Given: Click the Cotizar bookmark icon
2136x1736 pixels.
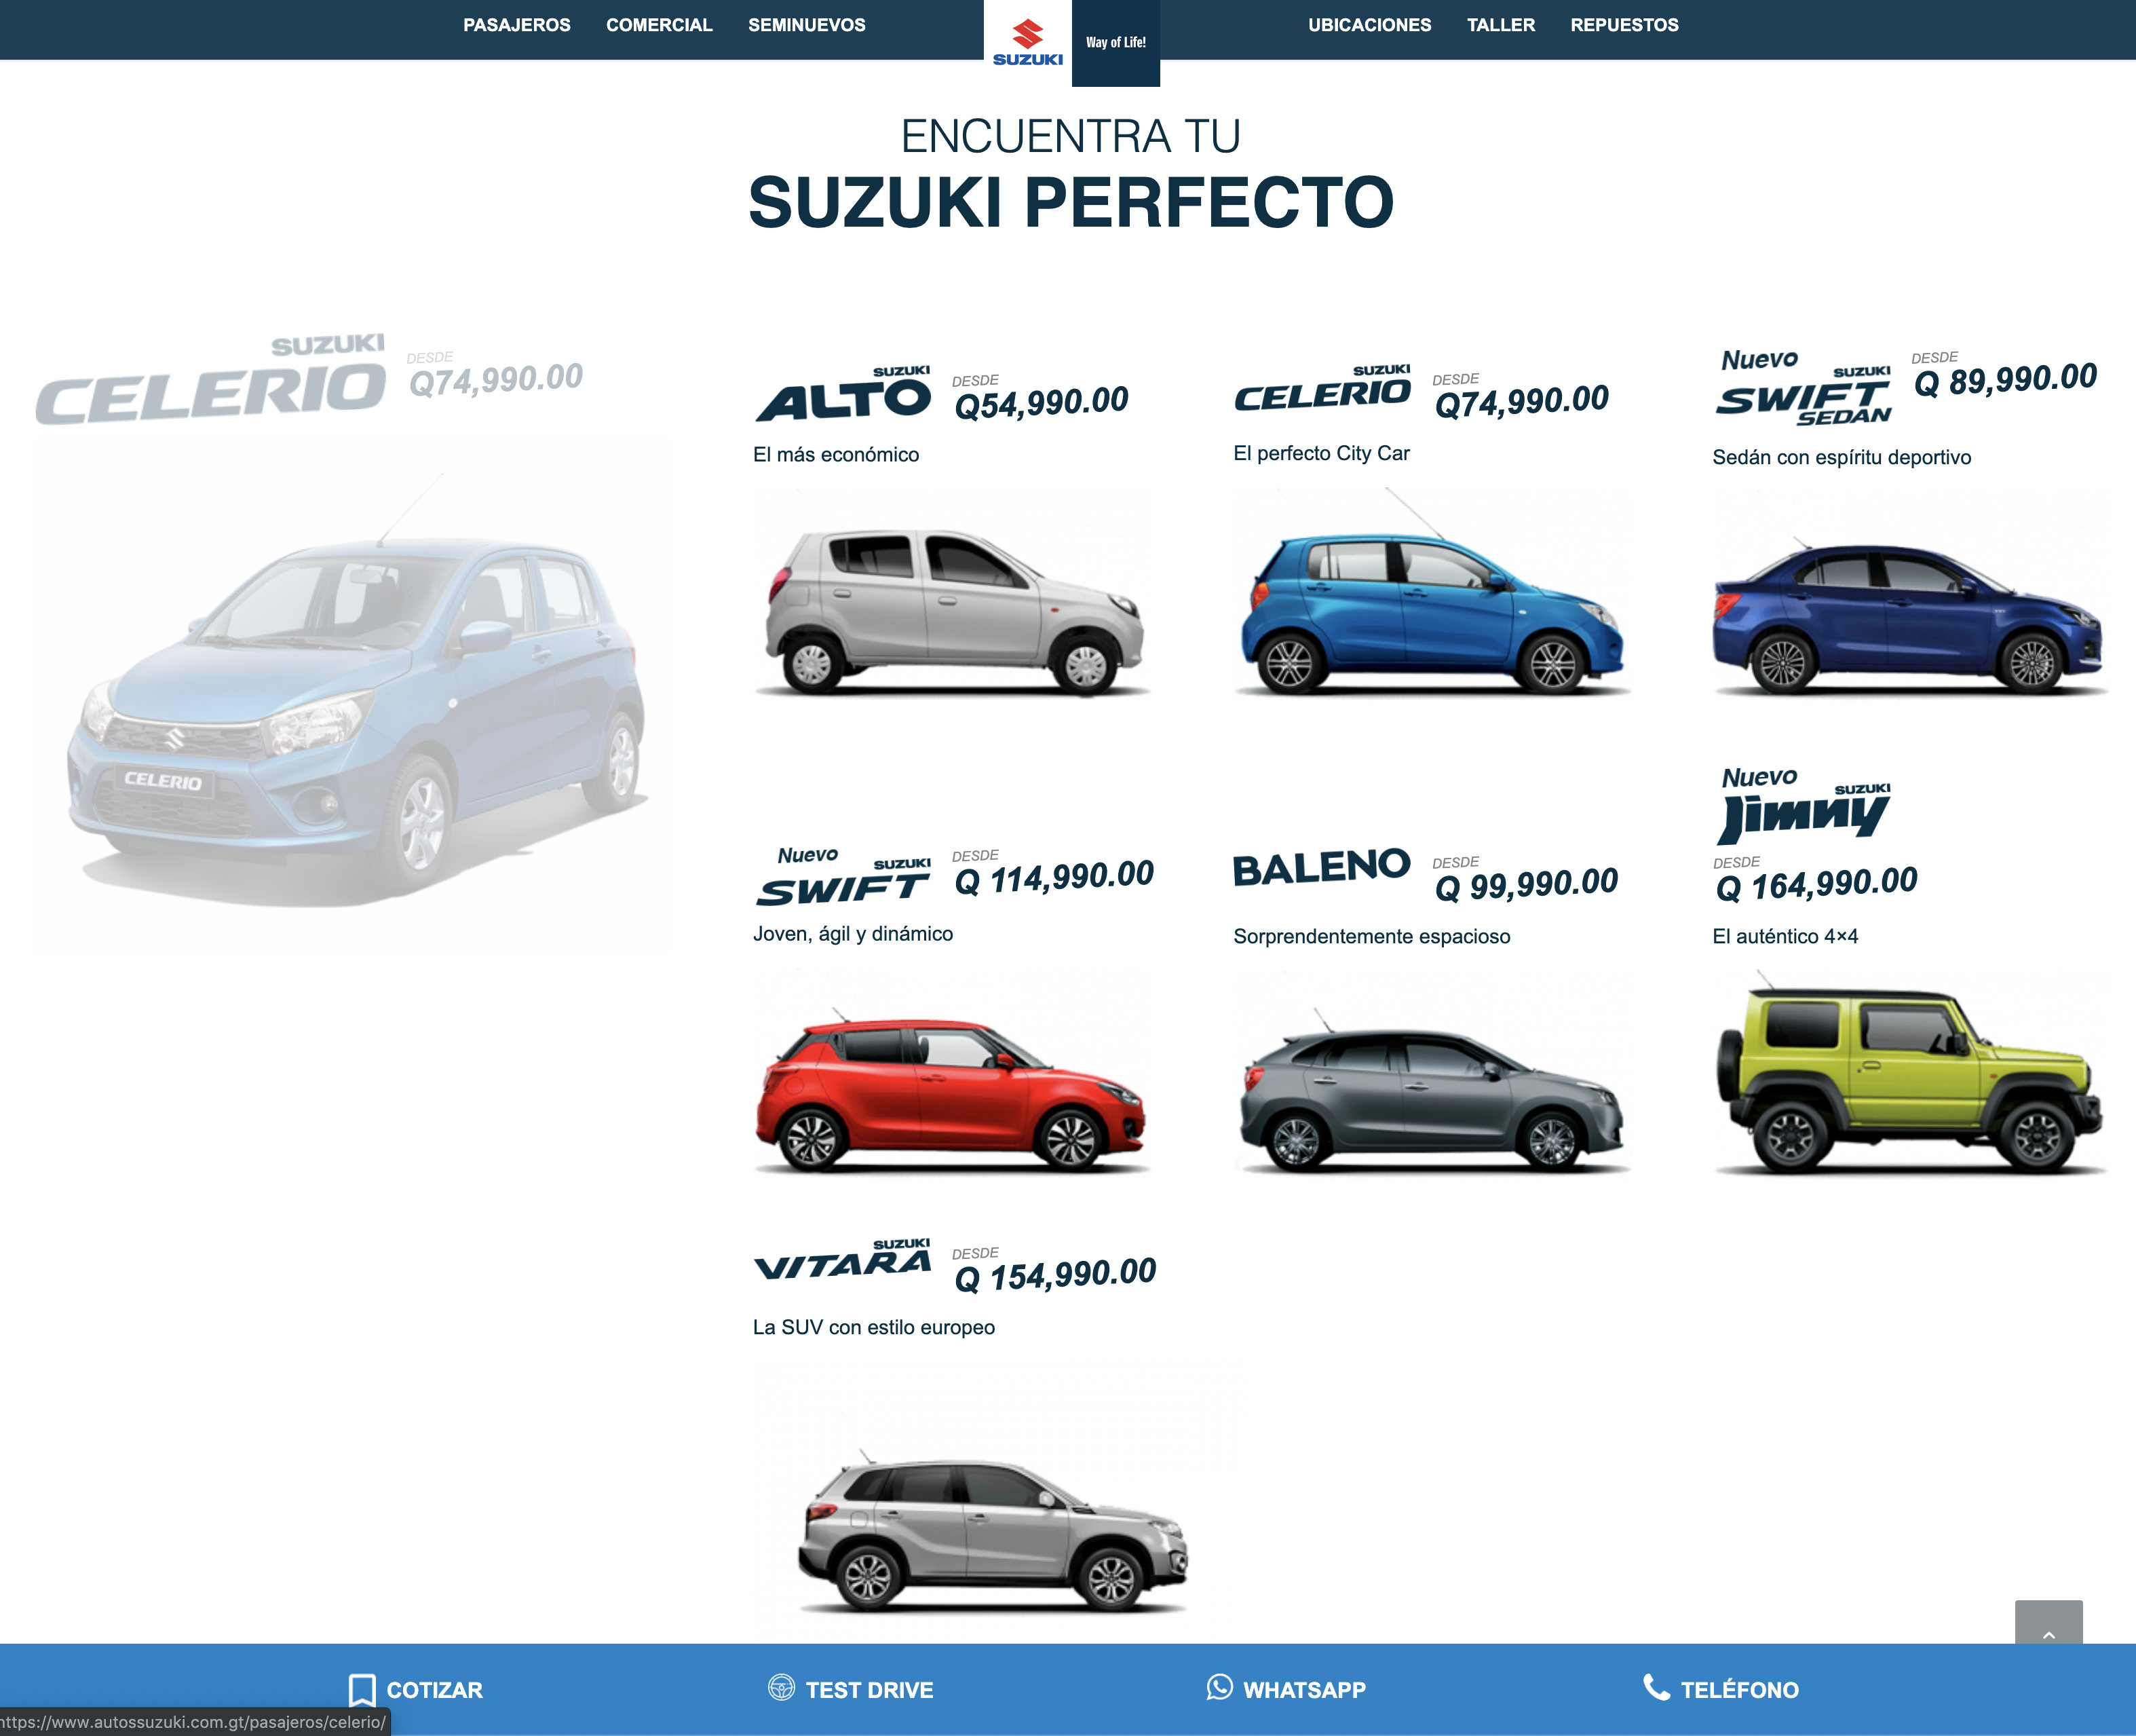Looking at the screenshot, I should pos(362,1690).
